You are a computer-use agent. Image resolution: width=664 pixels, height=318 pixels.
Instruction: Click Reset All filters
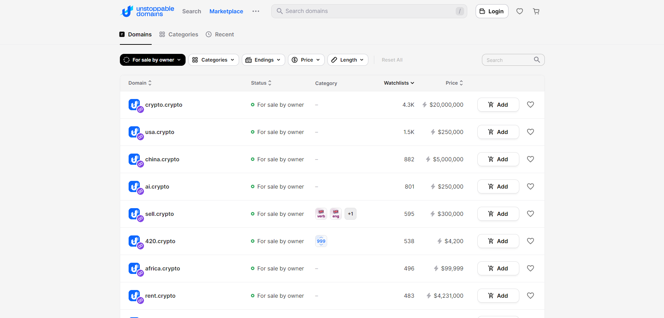[x=392, y=60]
